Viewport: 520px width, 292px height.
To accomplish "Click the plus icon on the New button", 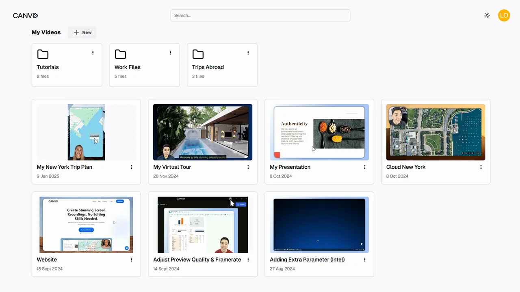I will point(76,32).
